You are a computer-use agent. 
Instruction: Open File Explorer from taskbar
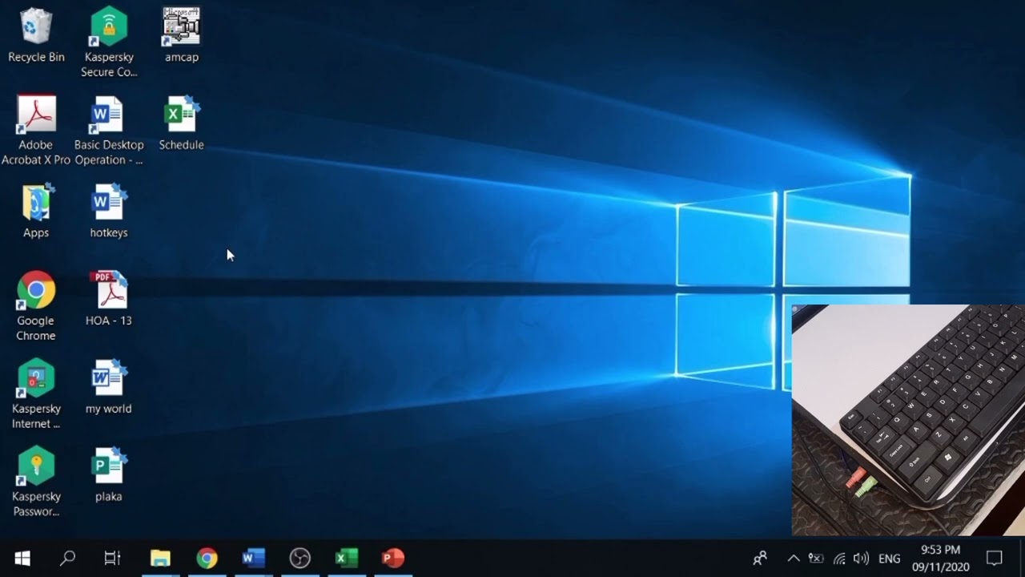pyautogui.click(x=160, y=558)
